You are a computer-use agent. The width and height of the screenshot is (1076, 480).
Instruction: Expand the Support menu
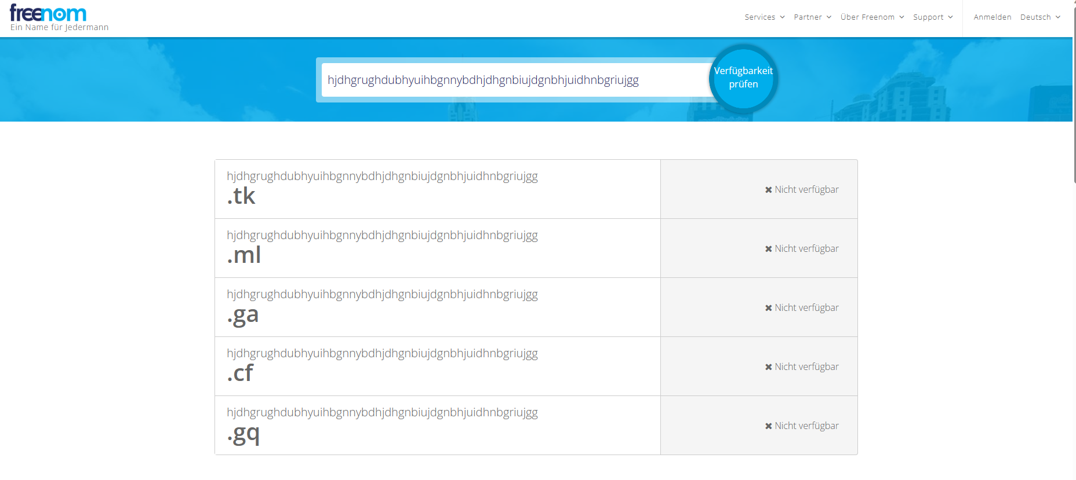tap(932, 17)
